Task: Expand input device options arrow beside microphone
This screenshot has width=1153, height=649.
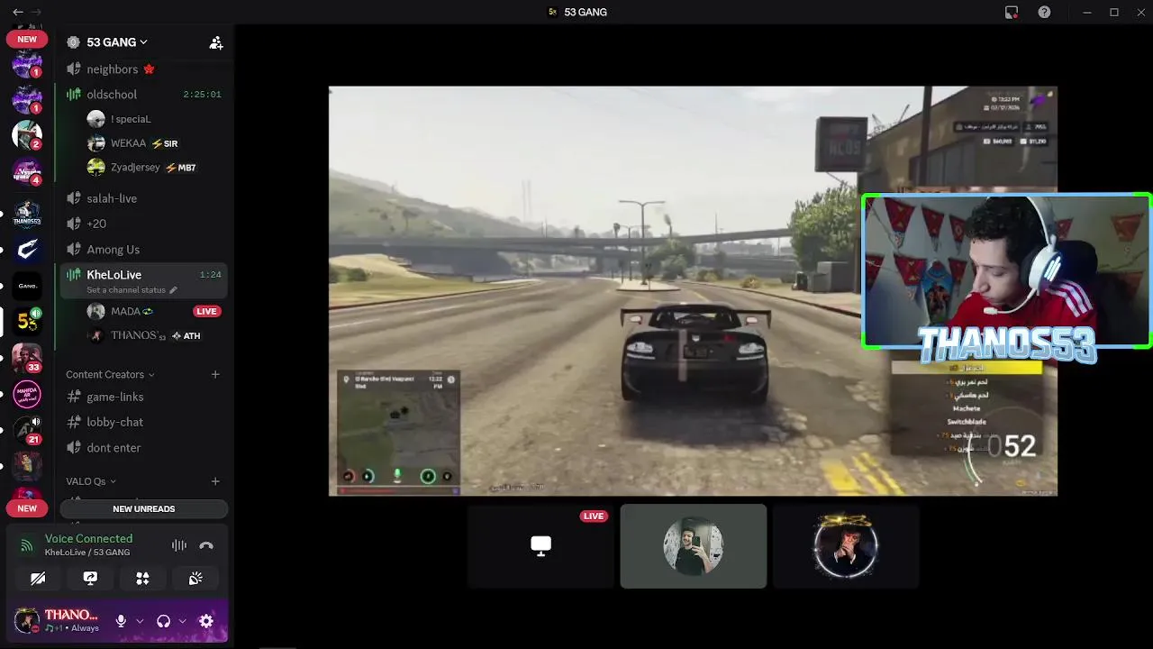Action: (x=140, y=621)
